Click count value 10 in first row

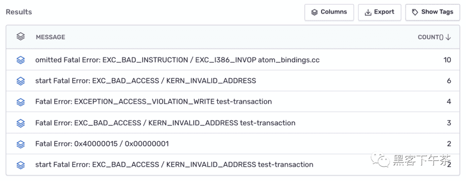pyautogui.click(x=447, y=60)
